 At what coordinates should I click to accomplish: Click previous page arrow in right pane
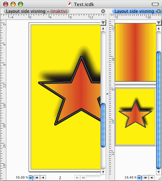pos(151,177)
